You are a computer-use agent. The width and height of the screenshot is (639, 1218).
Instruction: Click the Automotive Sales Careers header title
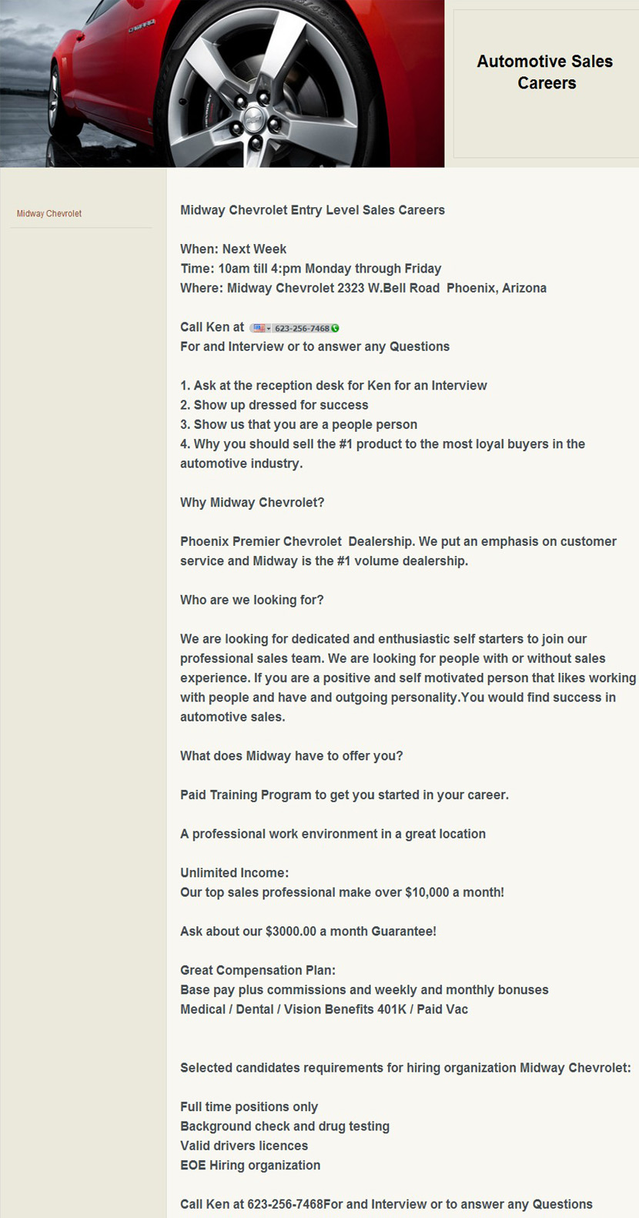coord(545,72)
